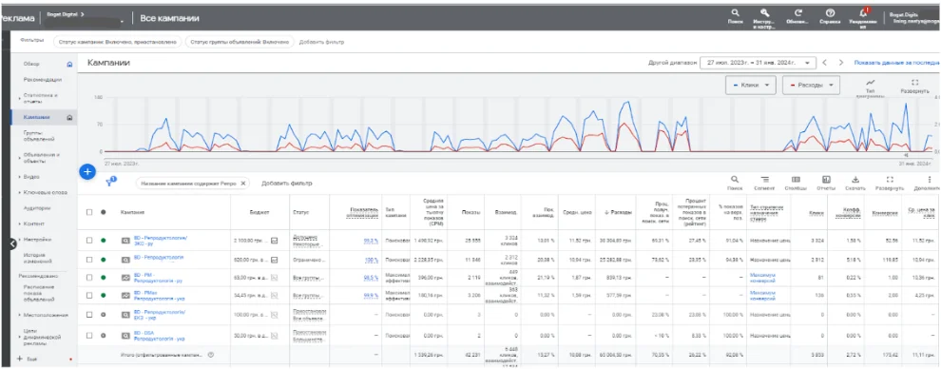The image size is (941, 369).
Task: Open Рекомендации in the left sidebar
Action: (x=43, y=79)
